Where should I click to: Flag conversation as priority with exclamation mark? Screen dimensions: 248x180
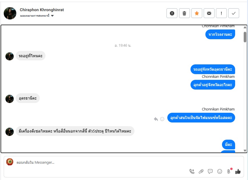click(x=221, y=13)
